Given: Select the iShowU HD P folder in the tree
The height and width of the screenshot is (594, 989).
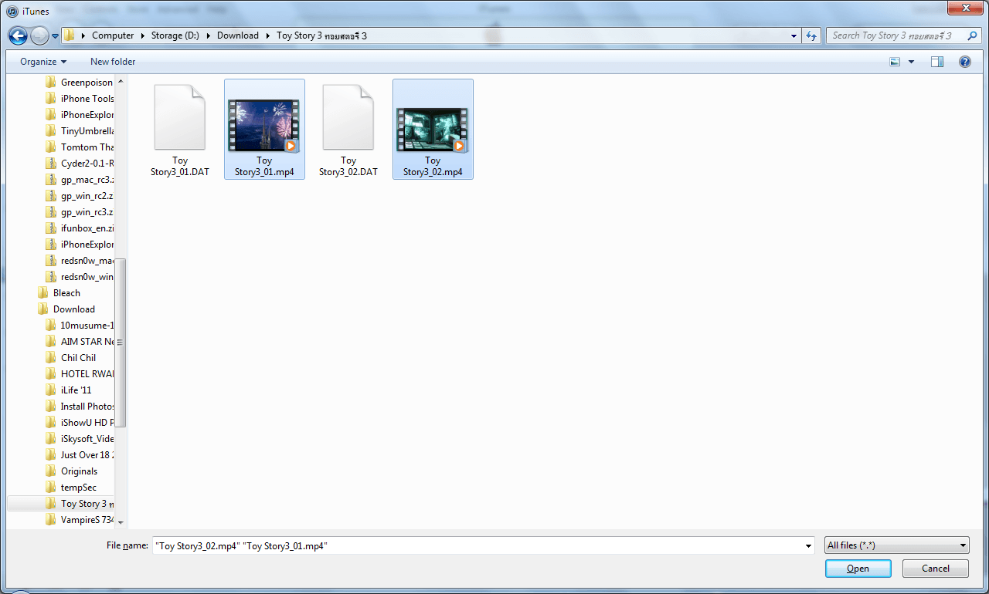Looking at the screenshot, I should [80, 423].
